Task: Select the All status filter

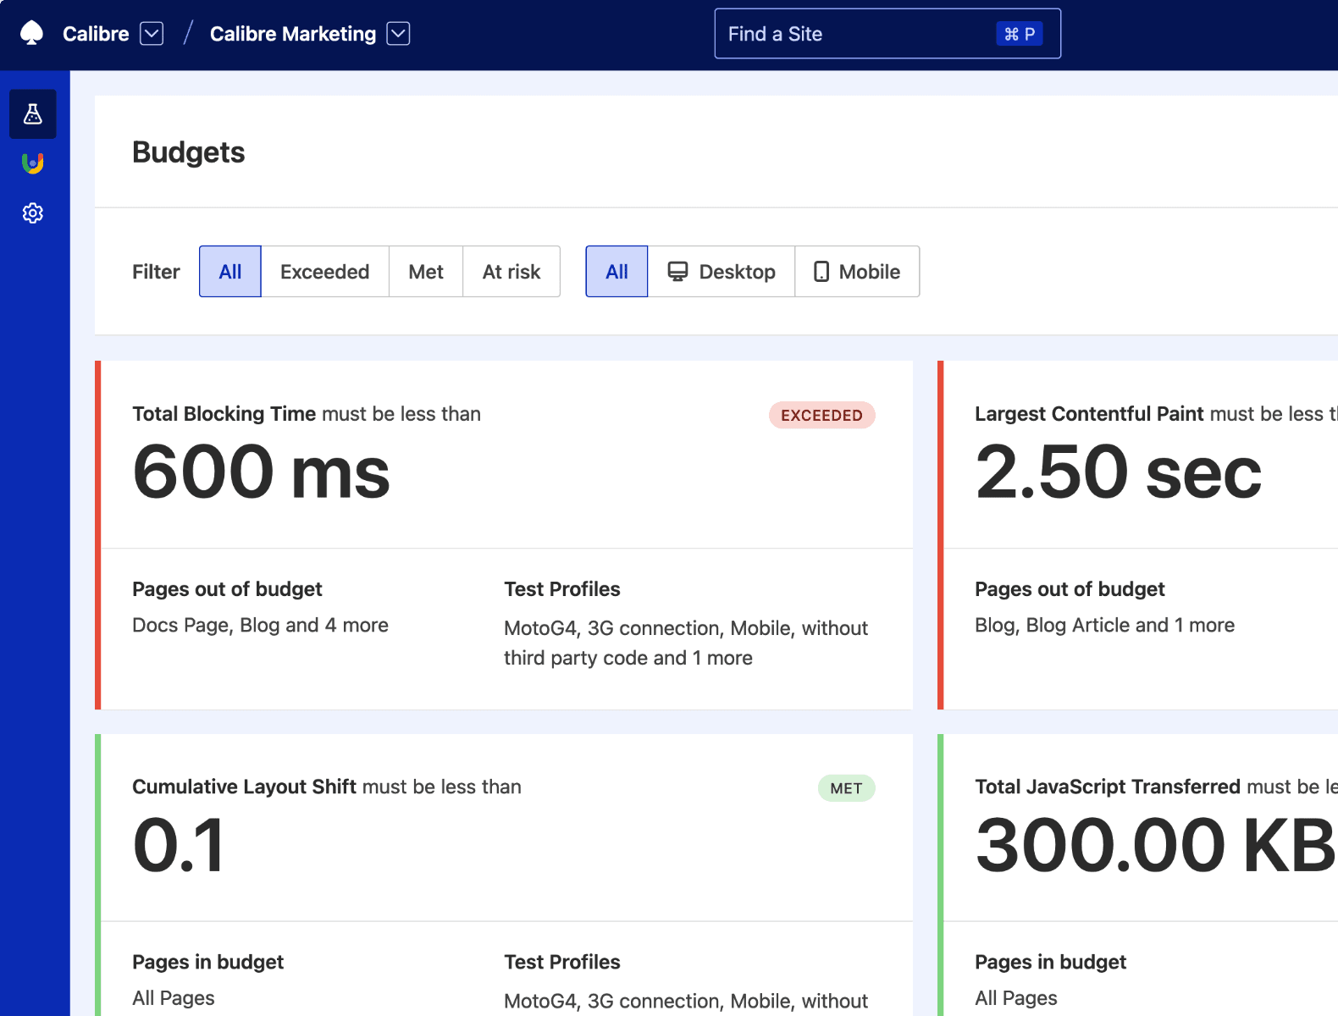Action: 230,272
